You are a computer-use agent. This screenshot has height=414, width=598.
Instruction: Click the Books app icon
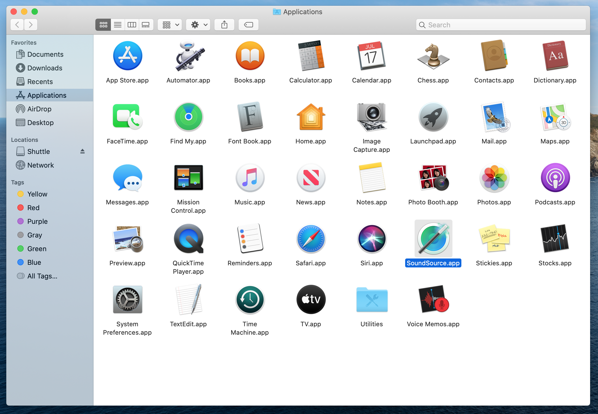click(x=250, y=55)
